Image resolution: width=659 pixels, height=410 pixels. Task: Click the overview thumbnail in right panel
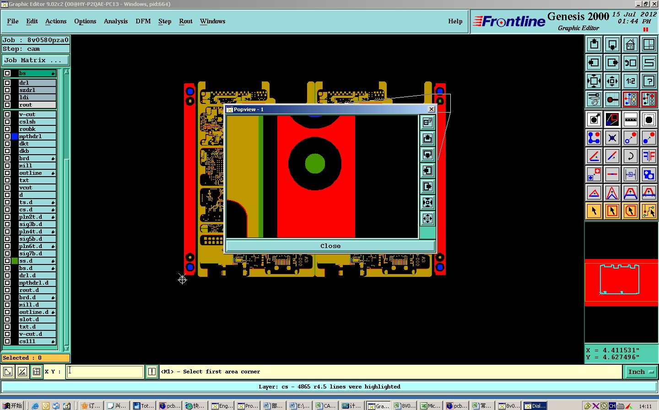(621, 282)
